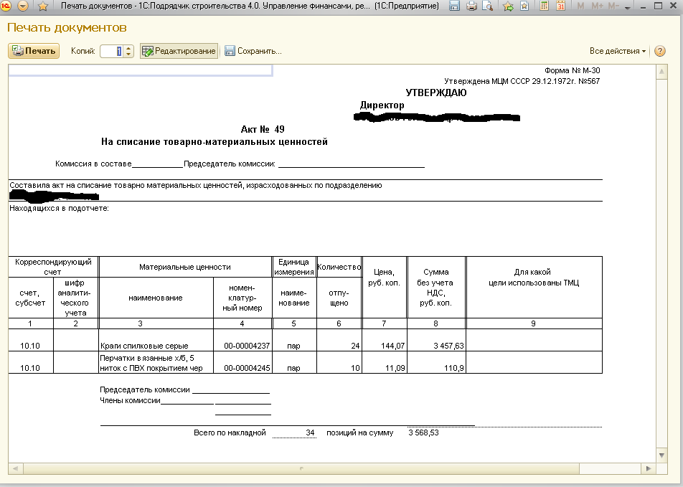Select the 'Корреспондирующий счет' header cell
Screen dimensions: 683x487
click(53, 267)
